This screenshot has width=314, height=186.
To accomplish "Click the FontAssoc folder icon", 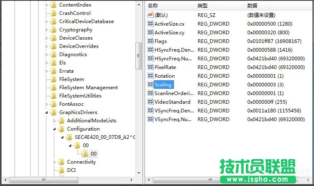I will (54, 104).
